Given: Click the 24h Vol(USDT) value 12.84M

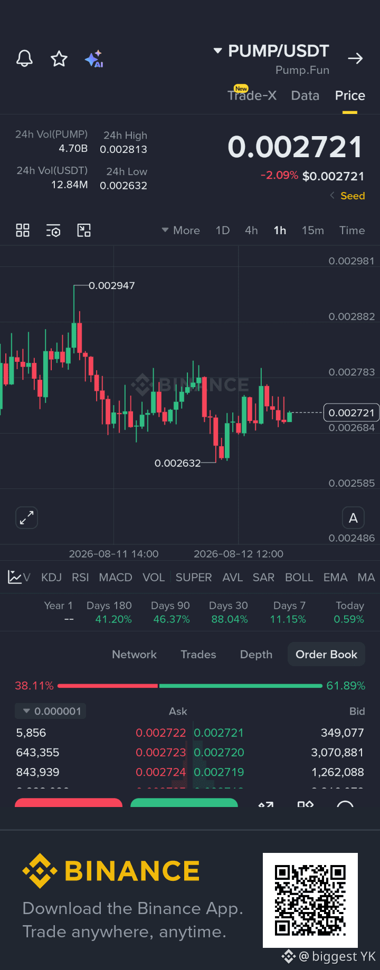Looking at the screenshot, I should [70, 185].
